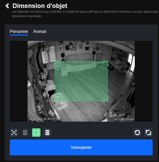Click the back arrow beside Dimension d'objet
159x162 pixels.
tap(7, 6)
